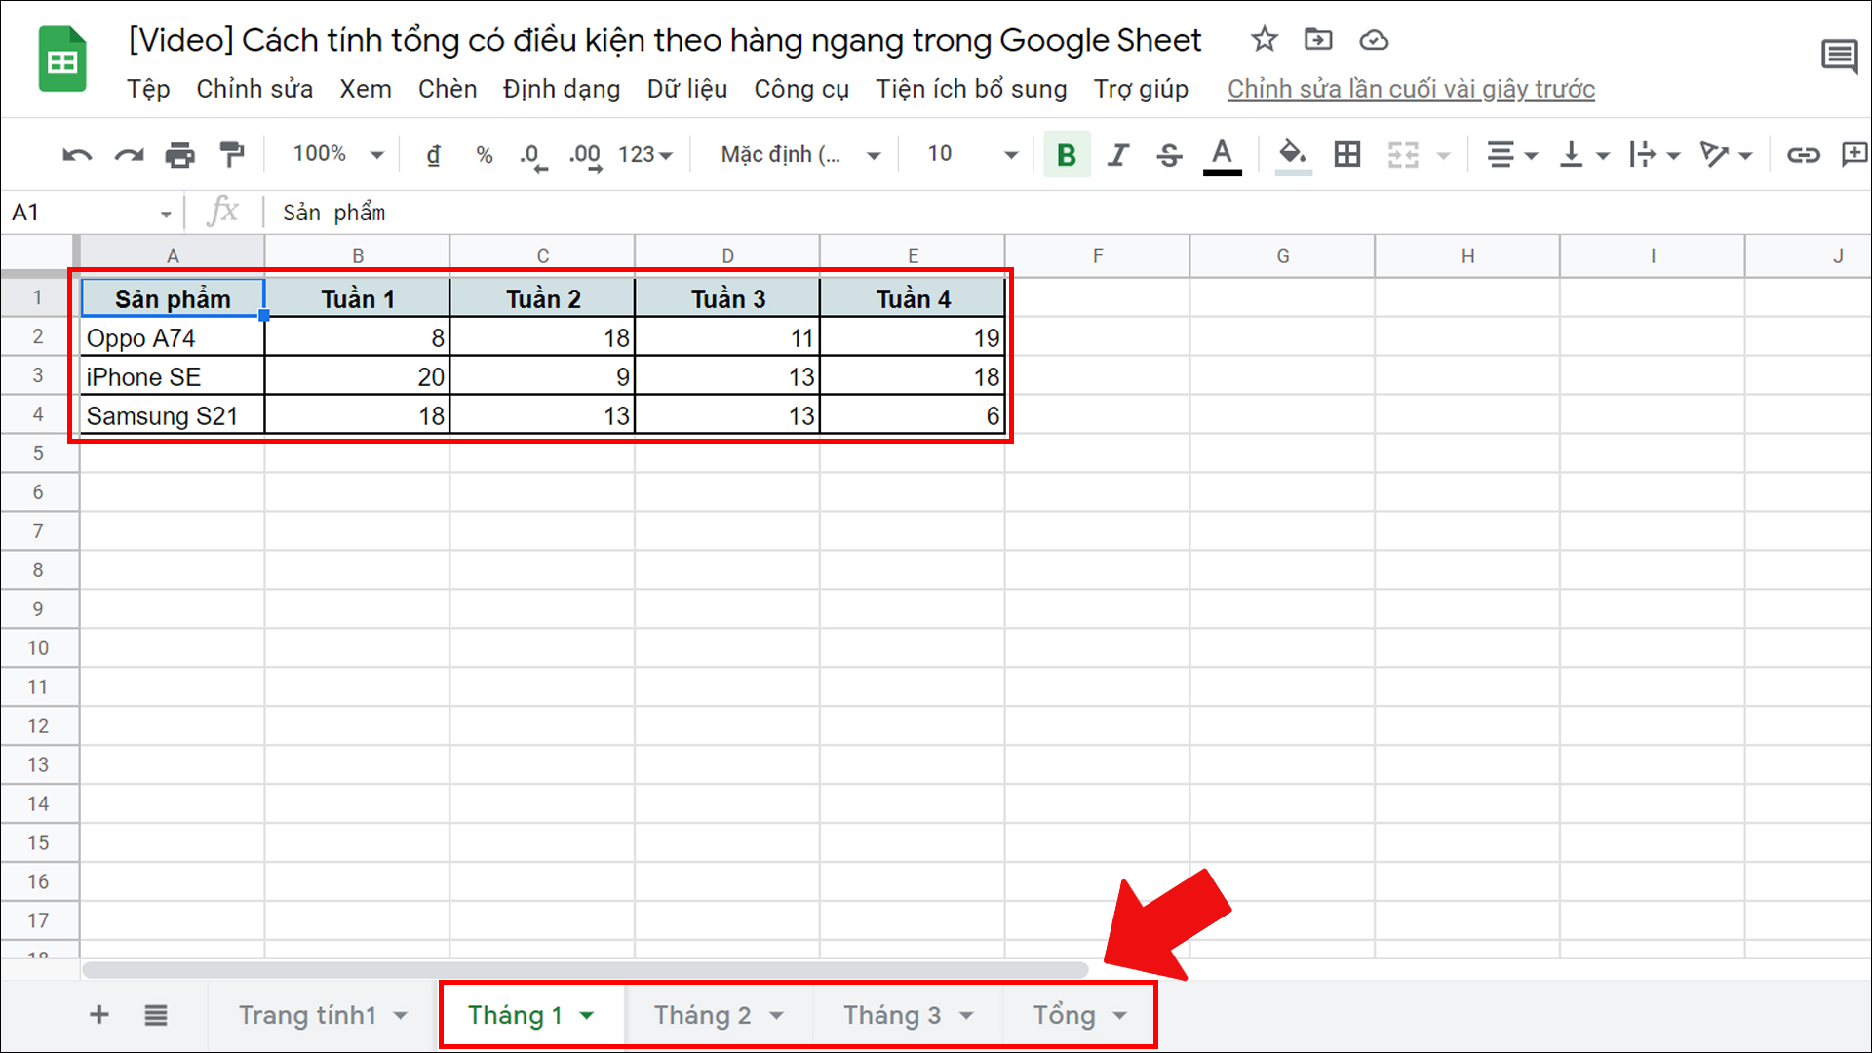Star this document
Image resolution: width=1872 pixels, height=1053 pixels.
click(1265, 40)
